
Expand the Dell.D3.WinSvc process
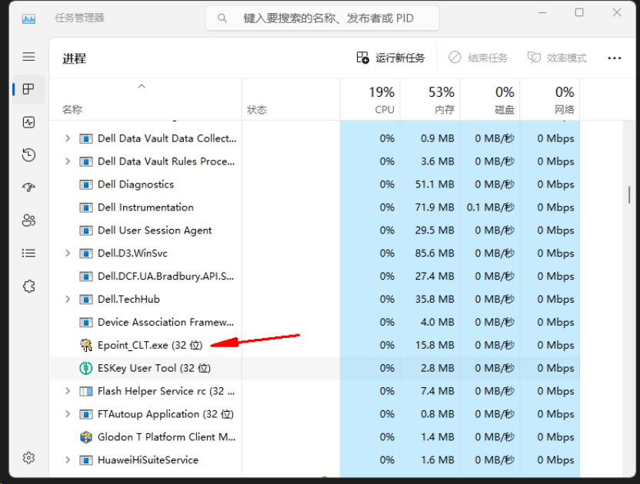pyautogui.click(x=68, y=254)
